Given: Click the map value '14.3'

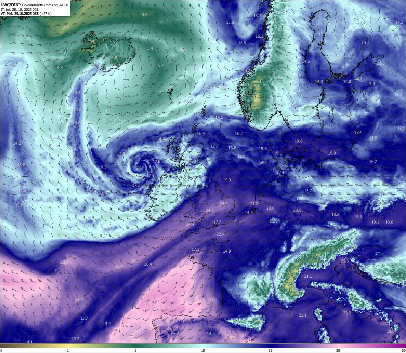Looking at the screenshot, I should pyautogui.click(x=76, y=93).
